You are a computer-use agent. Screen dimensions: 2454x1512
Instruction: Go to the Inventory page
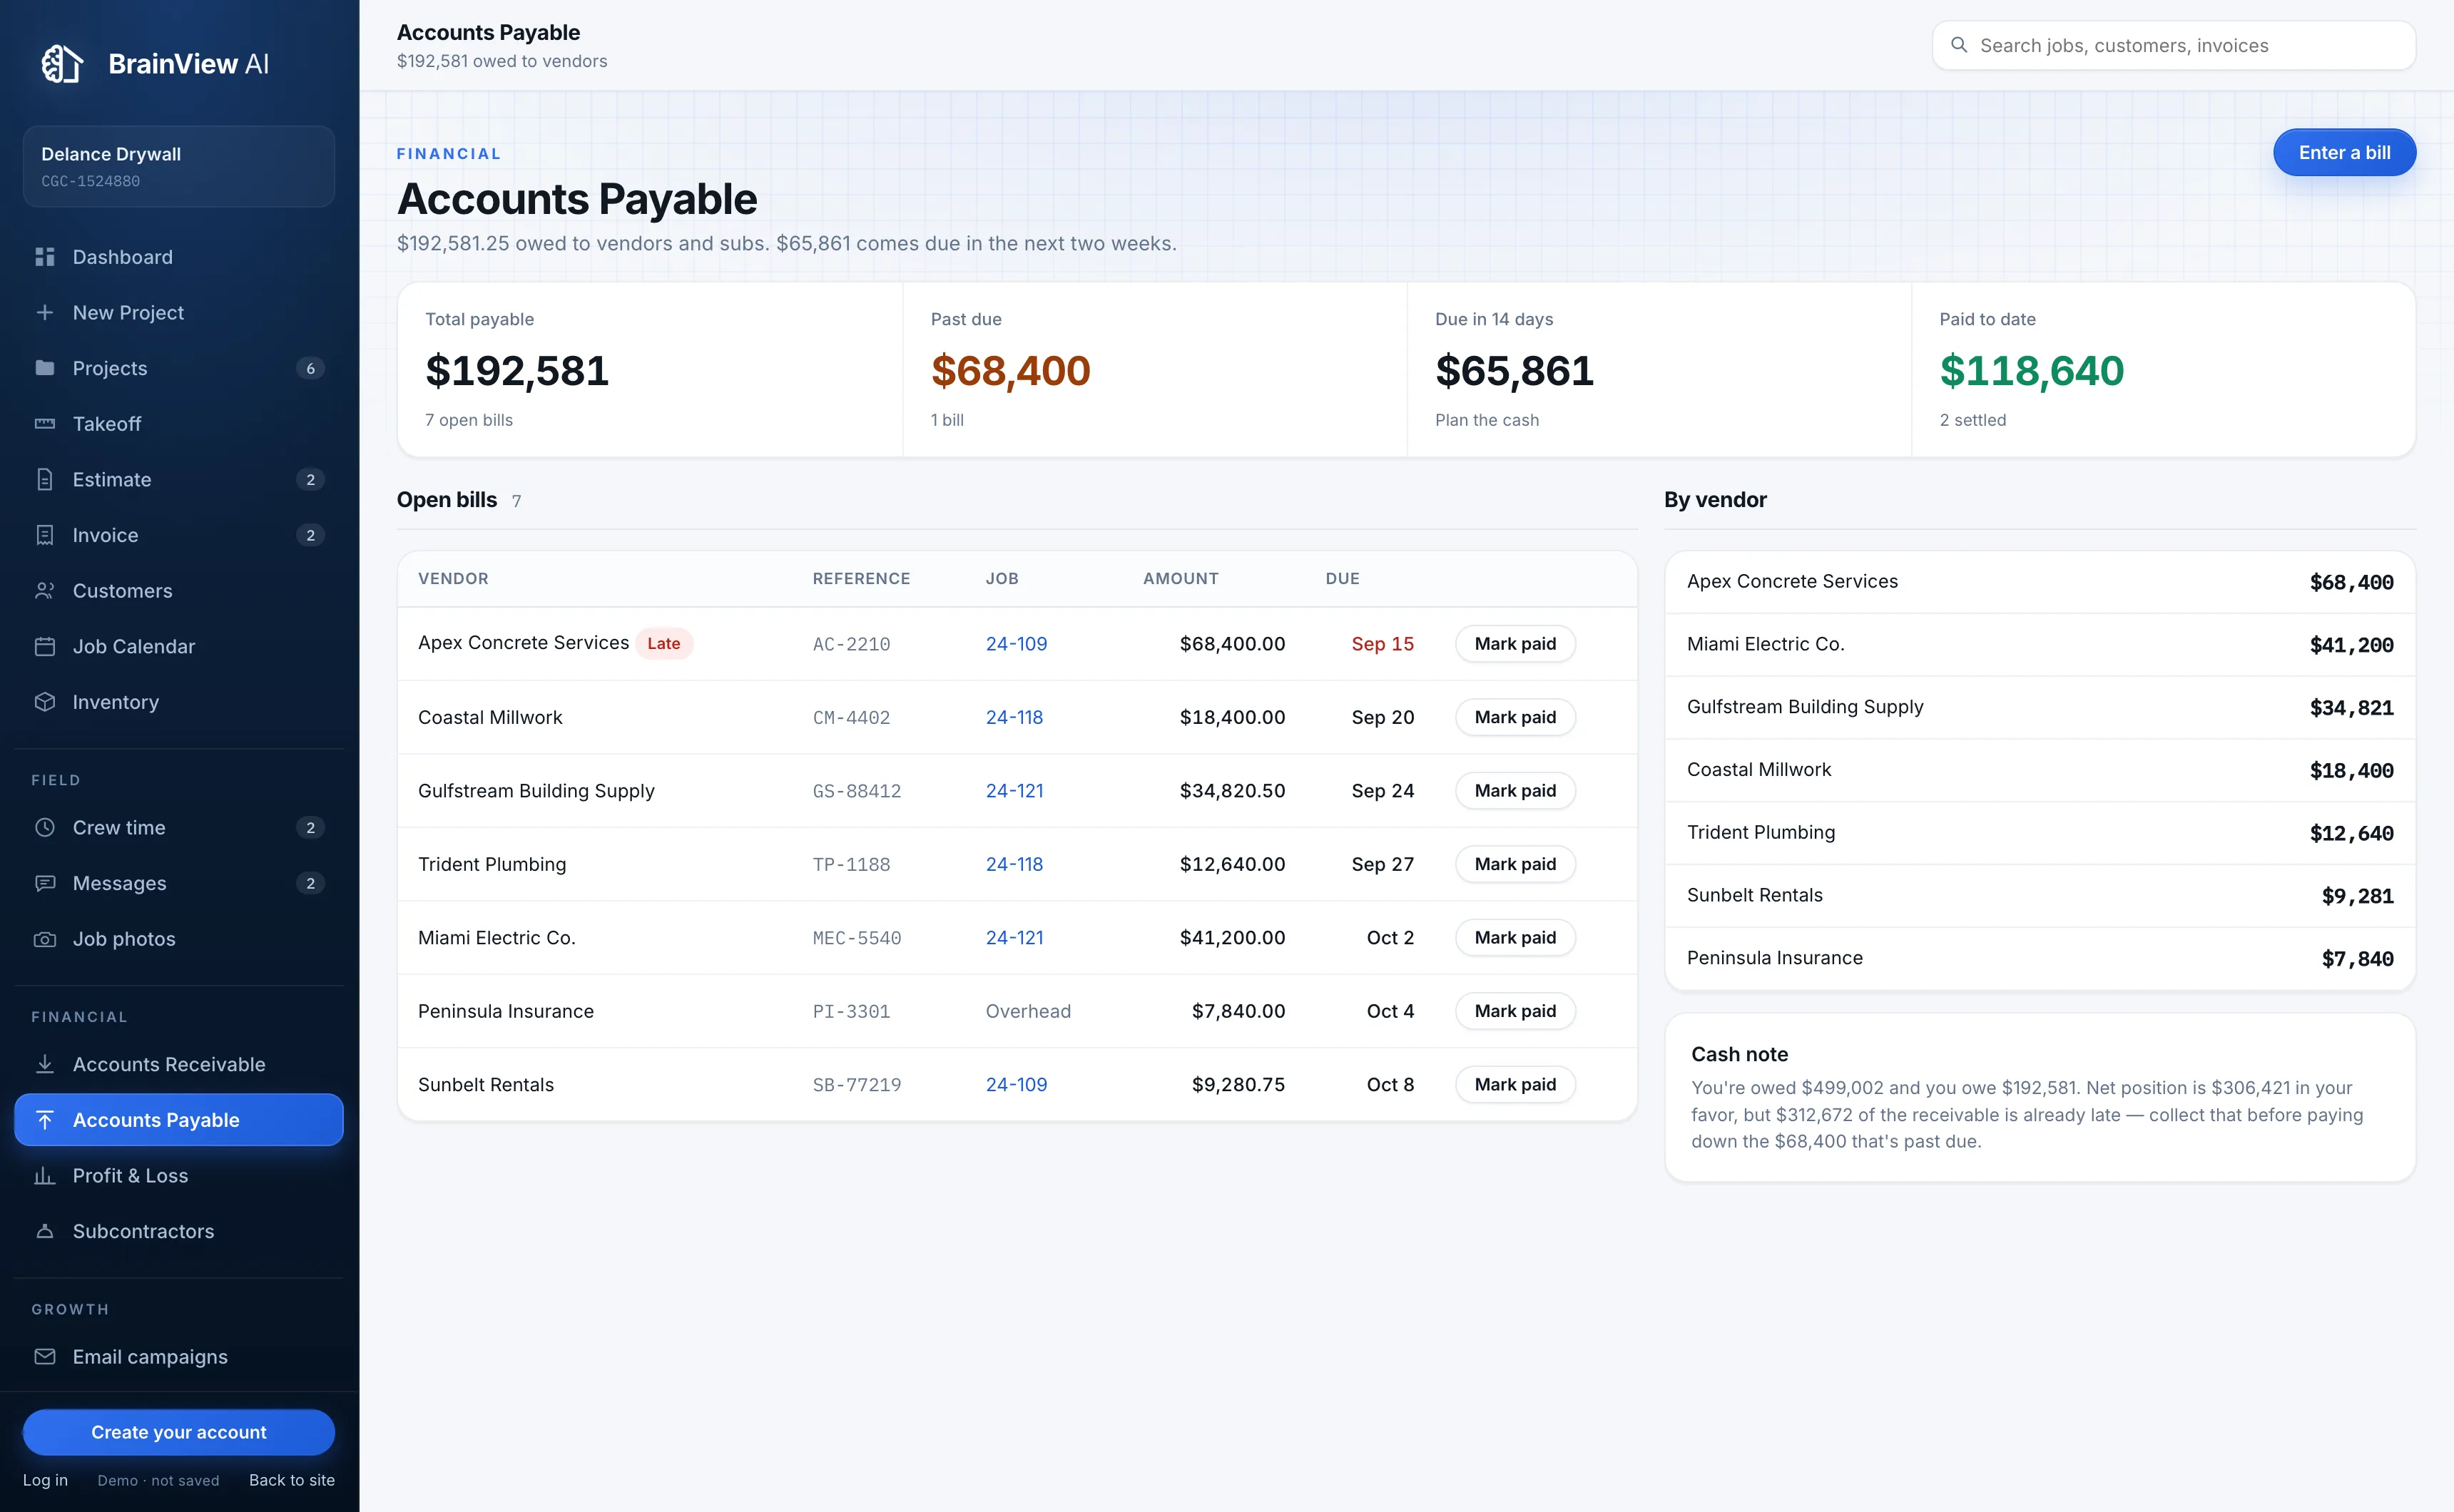179,702
